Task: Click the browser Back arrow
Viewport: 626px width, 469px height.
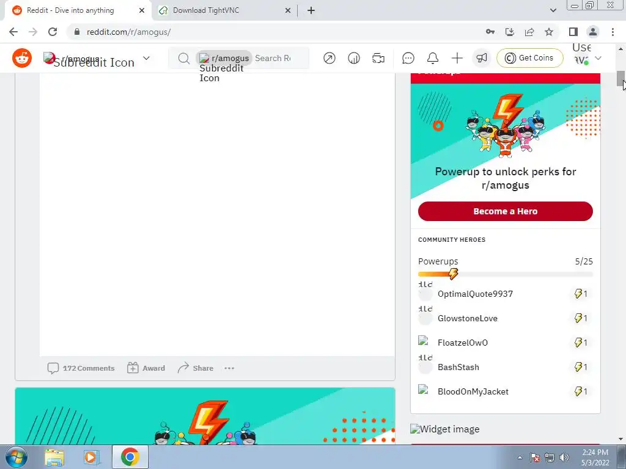Action: 13,32
